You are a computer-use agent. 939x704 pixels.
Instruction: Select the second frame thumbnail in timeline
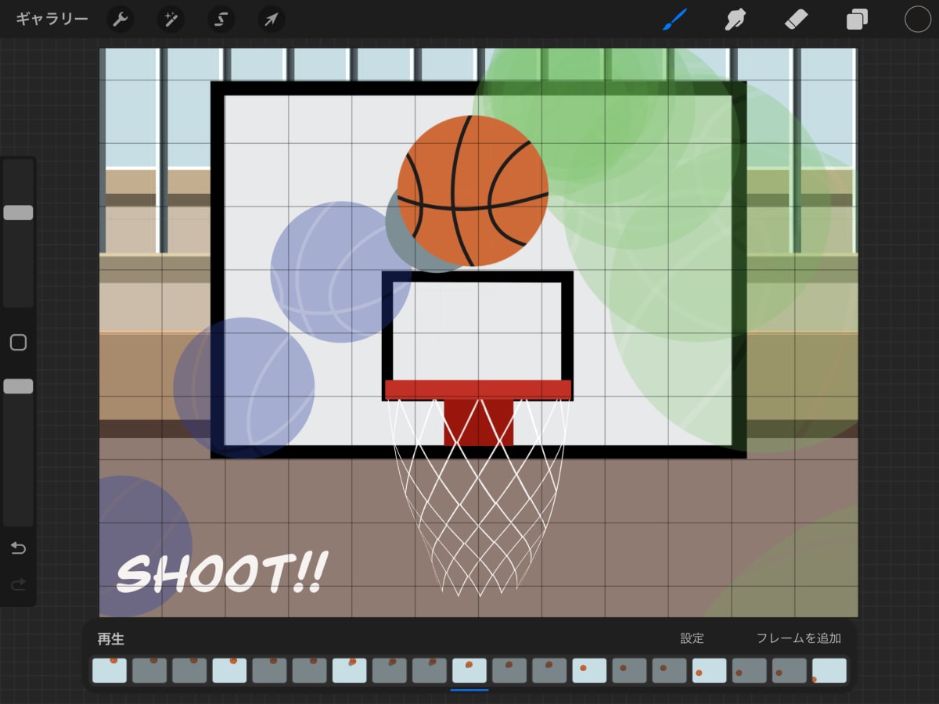[149, 670]
